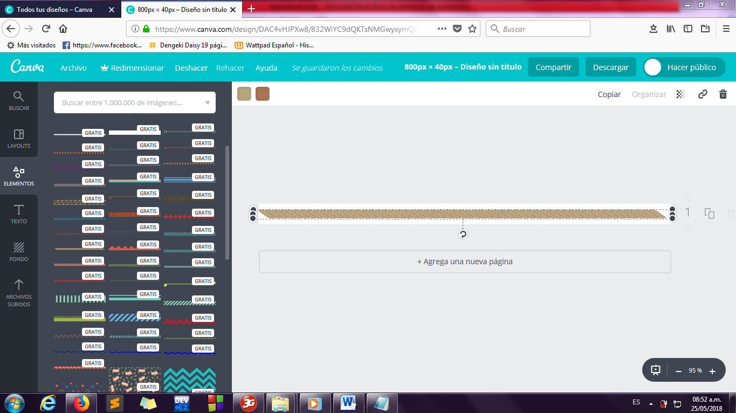Select the Texto sidebar tool
The image size is (736, 413).
(x=19, y=214)
